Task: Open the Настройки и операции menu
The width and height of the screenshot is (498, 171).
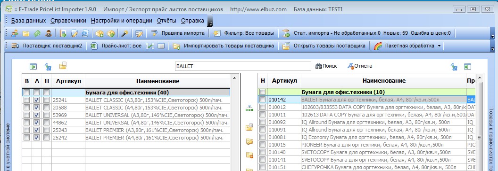Action: (122, 21)
